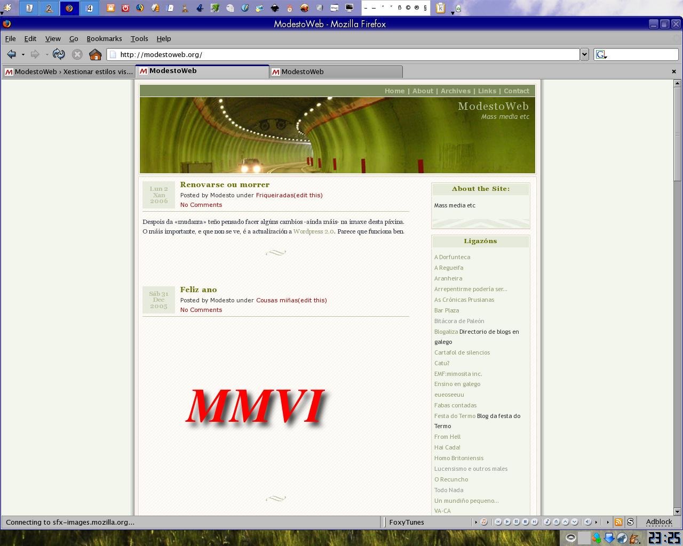Stop loading the page
683x546 pixels.
77,54
